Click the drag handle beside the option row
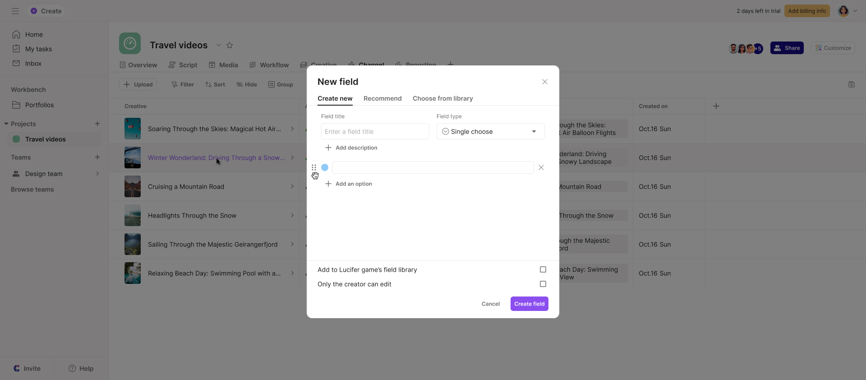Screen dimensions: 866x380 (x=314, y=167)
